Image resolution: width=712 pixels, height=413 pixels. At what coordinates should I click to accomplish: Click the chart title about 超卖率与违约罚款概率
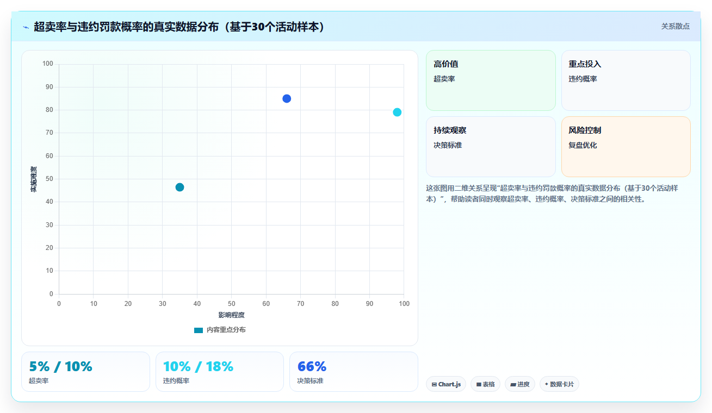[x=179, y=27]
